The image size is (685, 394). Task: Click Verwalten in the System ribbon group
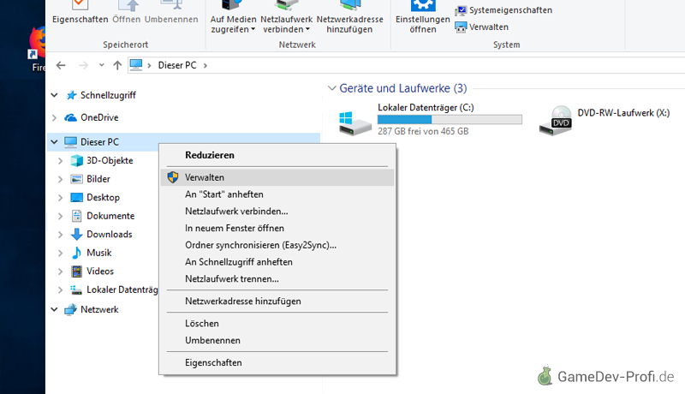click(x=482, y=27)
